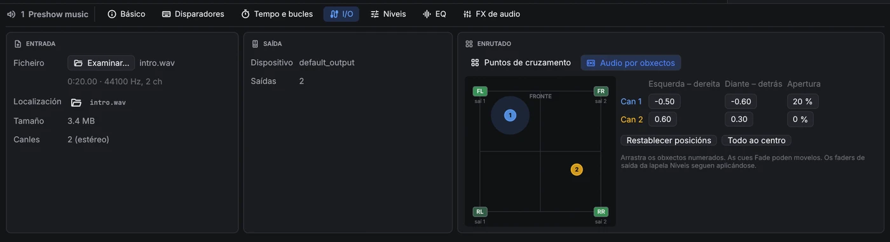Click the FRONTE label in the panner
The height and width of the screenshot is (242, 890).
pos(540,96)
